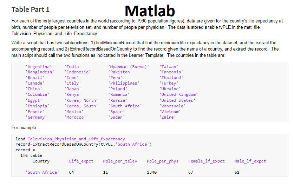Click 'Sudan' in the country list
Image resolution: width=294 pixels, height=193 pixels.
click(x=117, y=117)
